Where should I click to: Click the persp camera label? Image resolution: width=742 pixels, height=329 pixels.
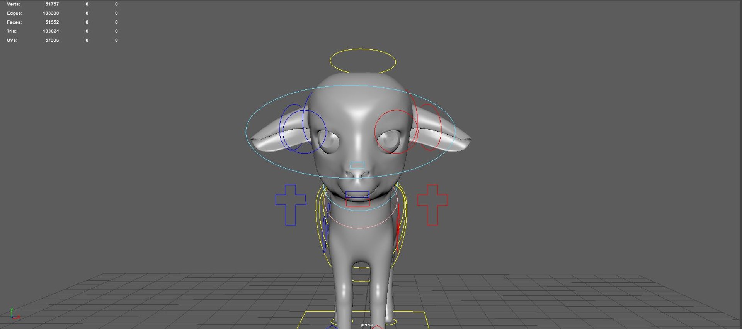coord(367,325)
